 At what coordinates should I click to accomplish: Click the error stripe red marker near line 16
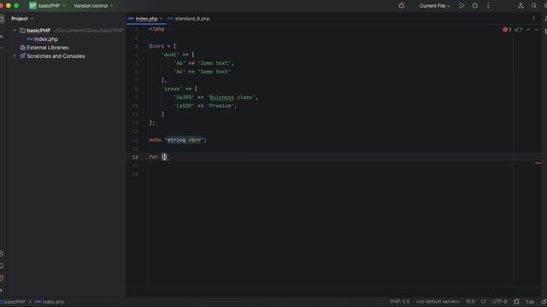(538, 163)
